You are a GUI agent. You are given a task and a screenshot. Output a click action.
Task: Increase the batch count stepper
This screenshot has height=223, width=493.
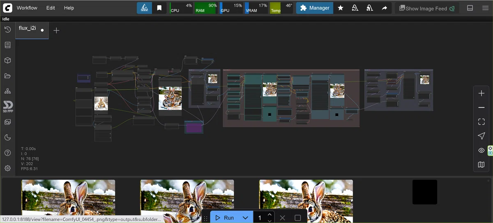click(270, 214)
